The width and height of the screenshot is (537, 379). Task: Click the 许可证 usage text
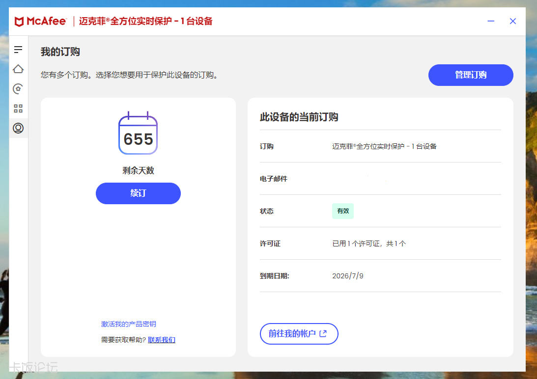(x=369, y=244)
